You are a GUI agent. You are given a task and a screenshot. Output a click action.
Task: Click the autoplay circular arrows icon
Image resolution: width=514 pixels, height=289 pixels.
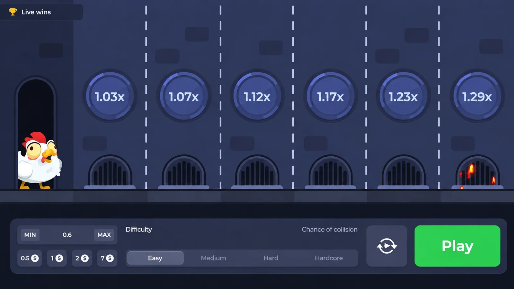coord(387,246)
